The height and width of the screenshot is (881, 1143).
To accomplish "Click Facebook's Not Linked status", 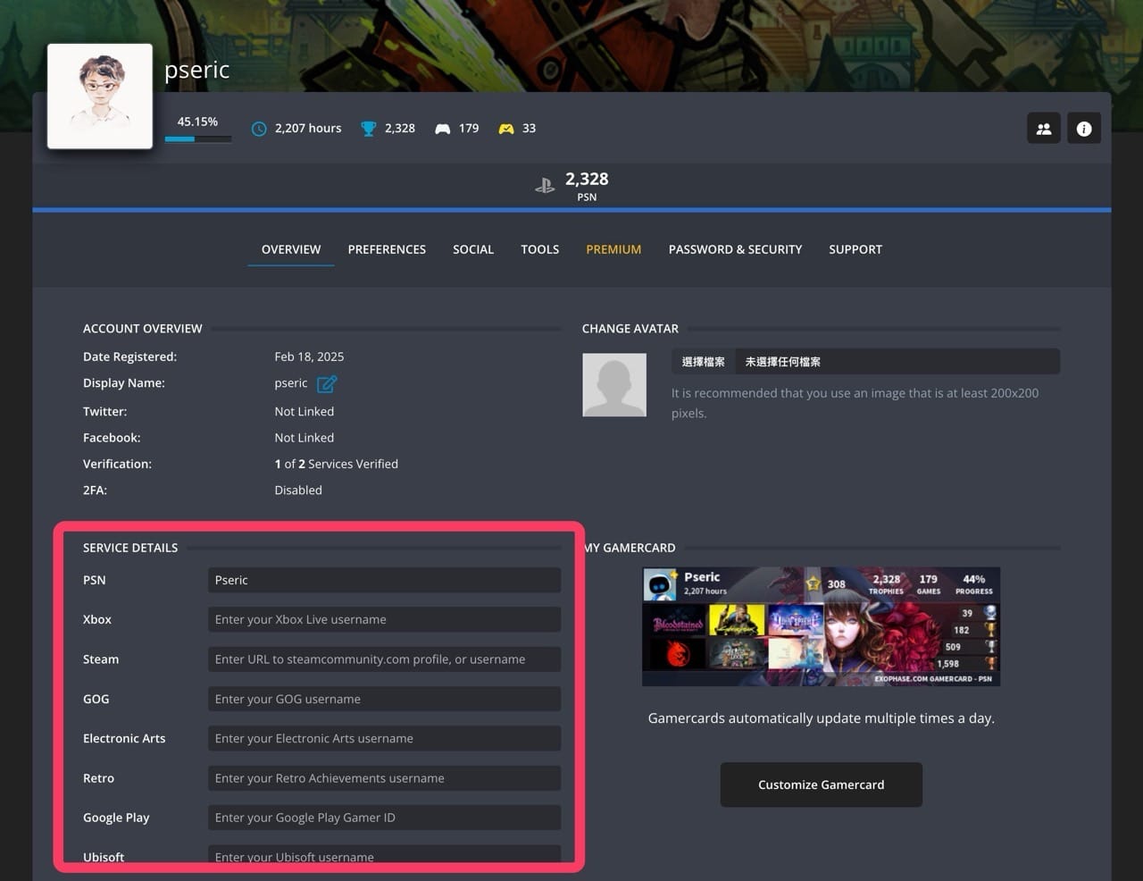I will [305, 438].
